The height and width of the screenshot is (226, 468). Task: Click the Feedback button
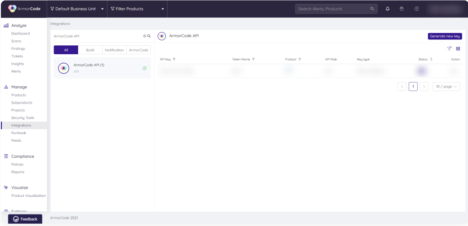tap(25, 219)
